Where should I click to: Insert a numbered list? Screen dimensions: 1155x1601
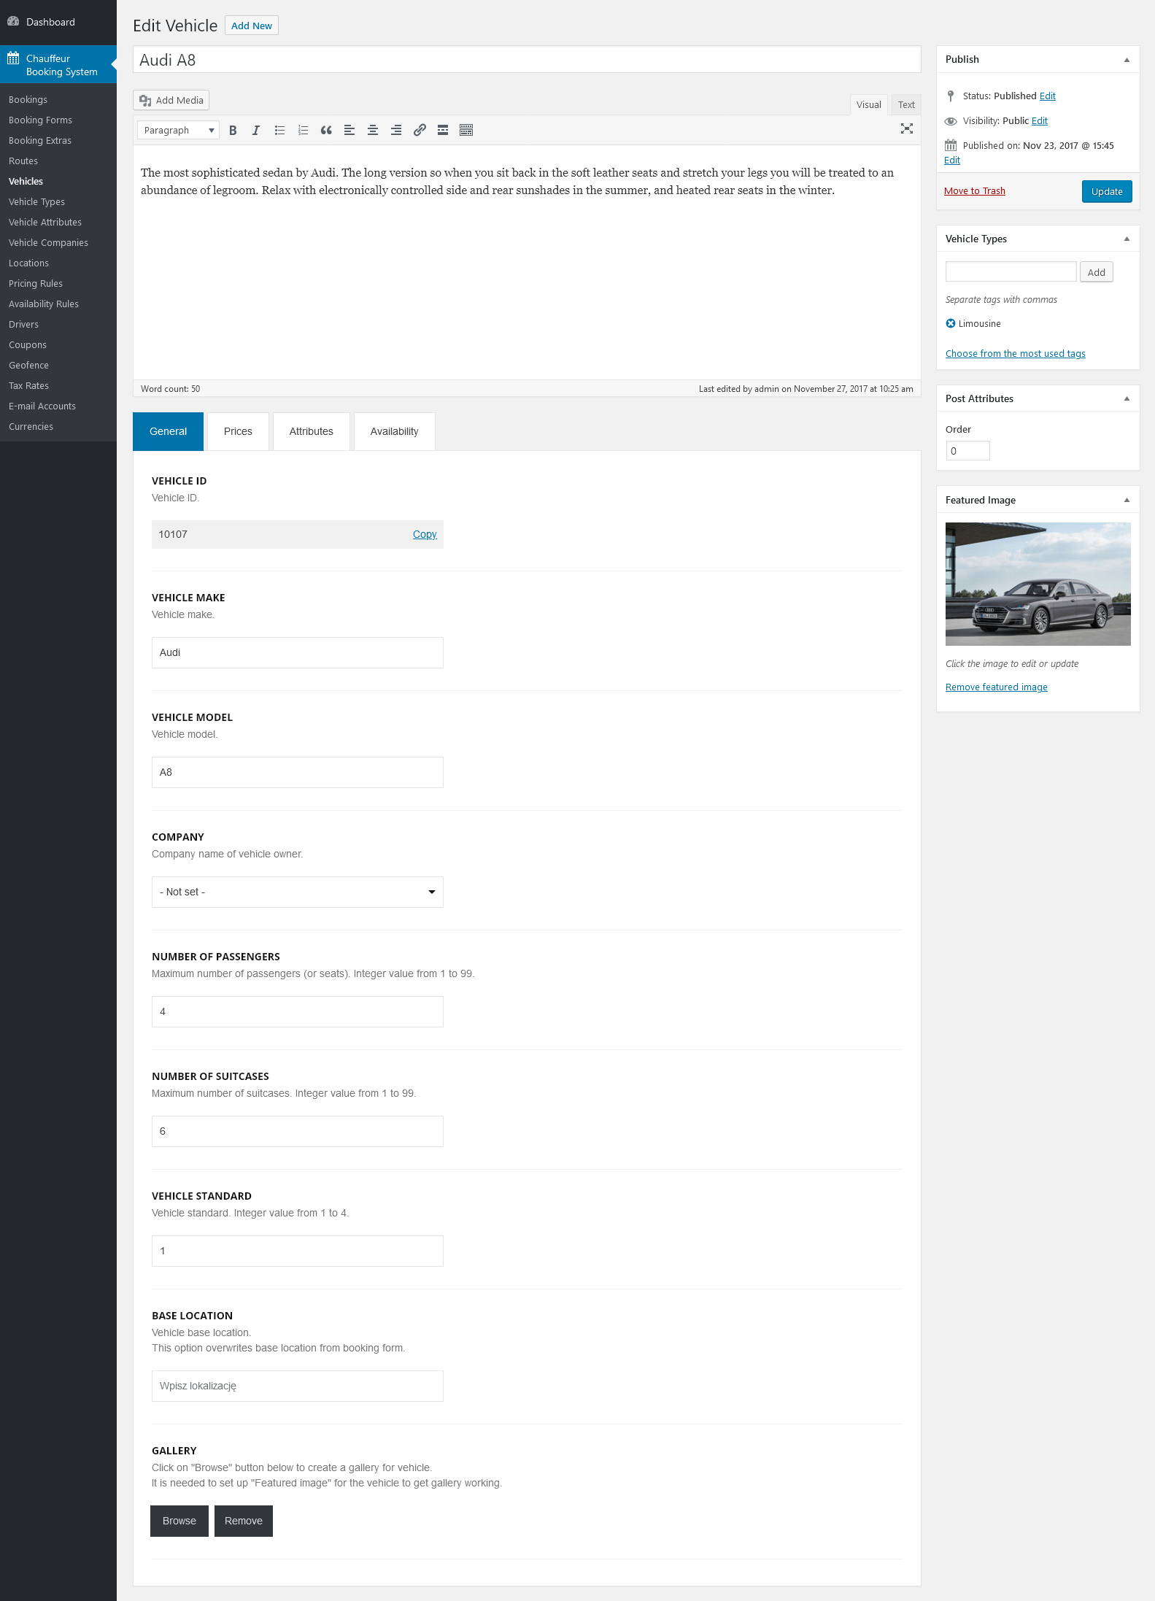tap(303, 131)
